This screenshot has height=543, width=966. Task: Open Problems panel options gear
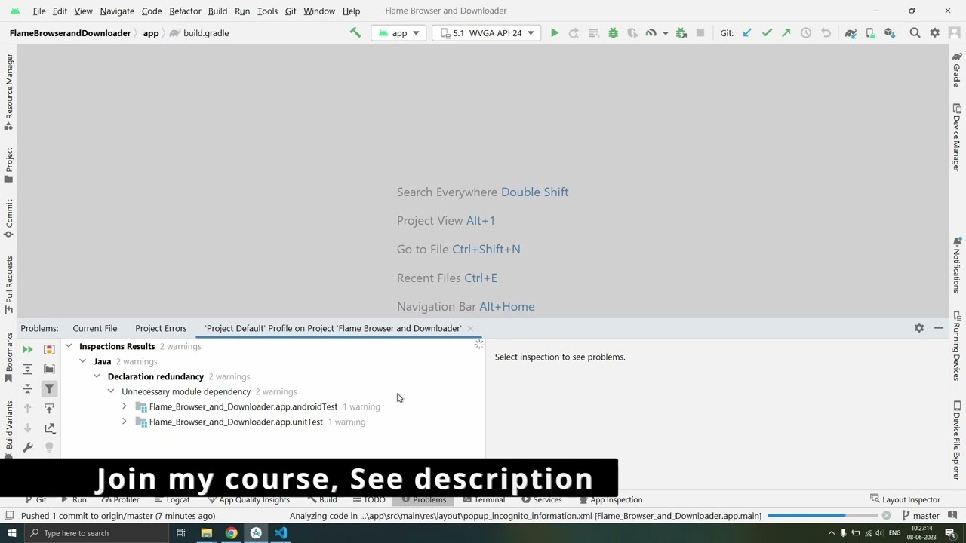[x=919, y=328]
